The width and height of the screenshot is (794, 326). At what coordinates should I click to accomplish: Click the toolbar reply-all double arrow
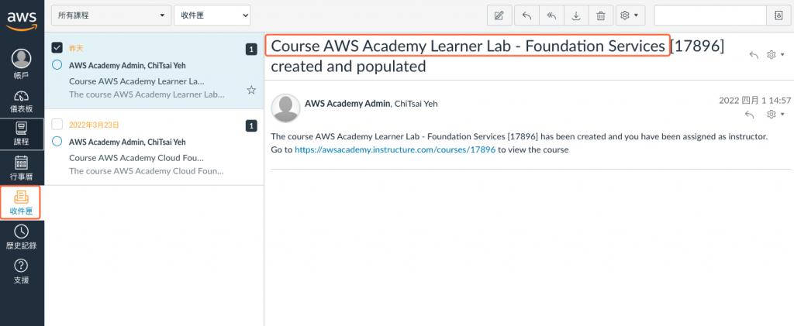[551, 15]
